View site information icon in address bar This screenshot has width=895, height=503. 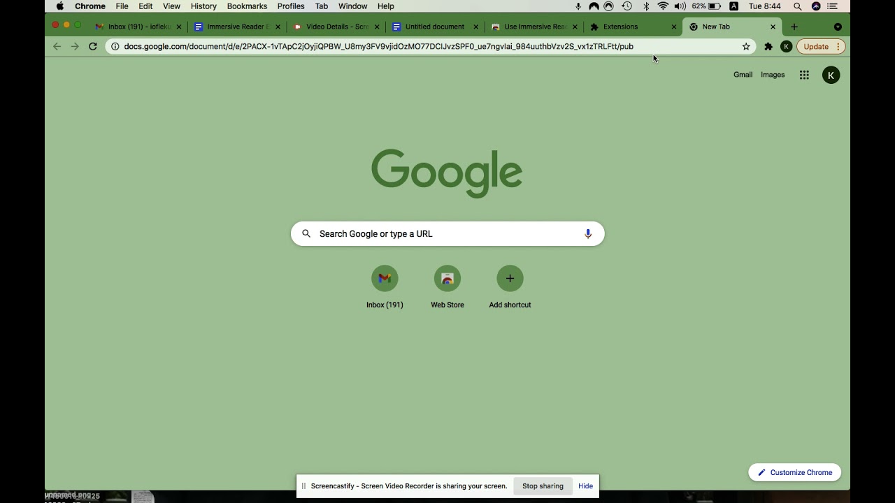pyautogui.click(x=115, y=46)
